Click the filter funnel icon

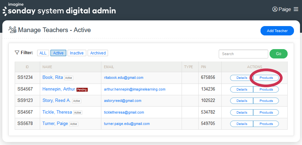[17, 52]
